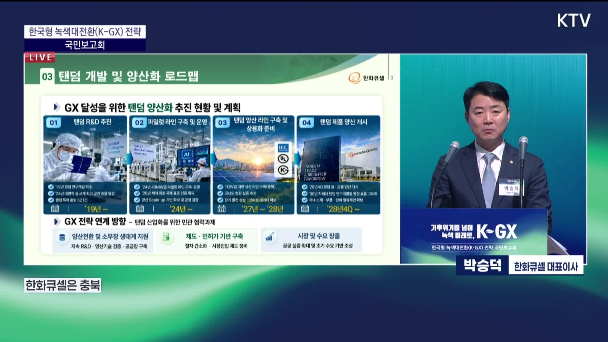Click the 한화큐셀 대표이사 title caption
This screenshot has width=608, height=342.
click(546, 267)
